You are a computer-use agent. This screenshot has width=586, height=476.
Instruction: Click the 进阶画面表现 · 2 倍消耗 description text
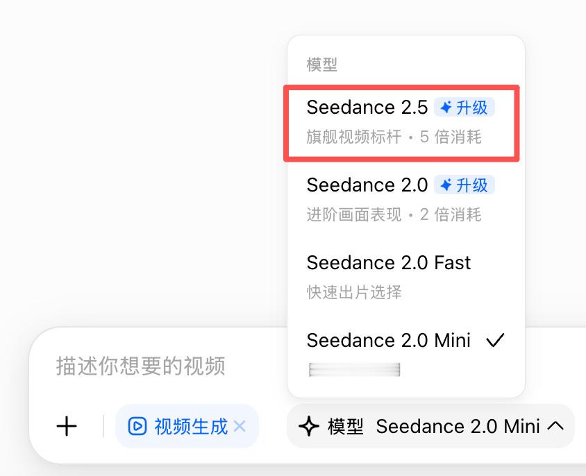[394, 214]
